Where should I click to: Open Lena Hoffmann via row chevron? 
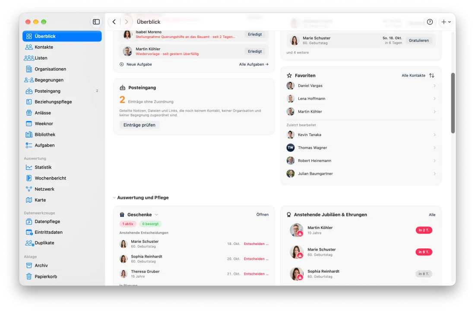(434, 99)
